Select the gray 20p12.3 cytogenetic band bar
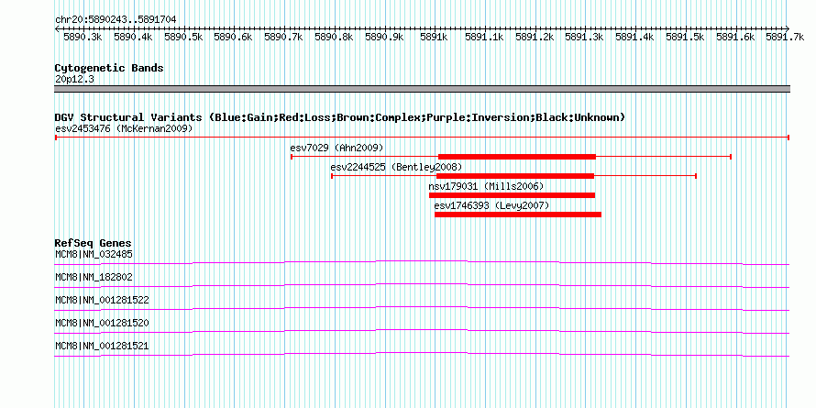This screenshot has height=408, width=816. [422, 89]
